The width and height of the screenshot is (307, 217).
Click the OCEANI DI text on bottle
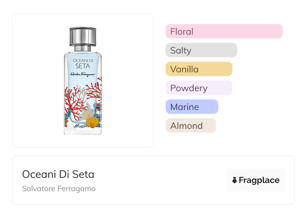point(83,61)
